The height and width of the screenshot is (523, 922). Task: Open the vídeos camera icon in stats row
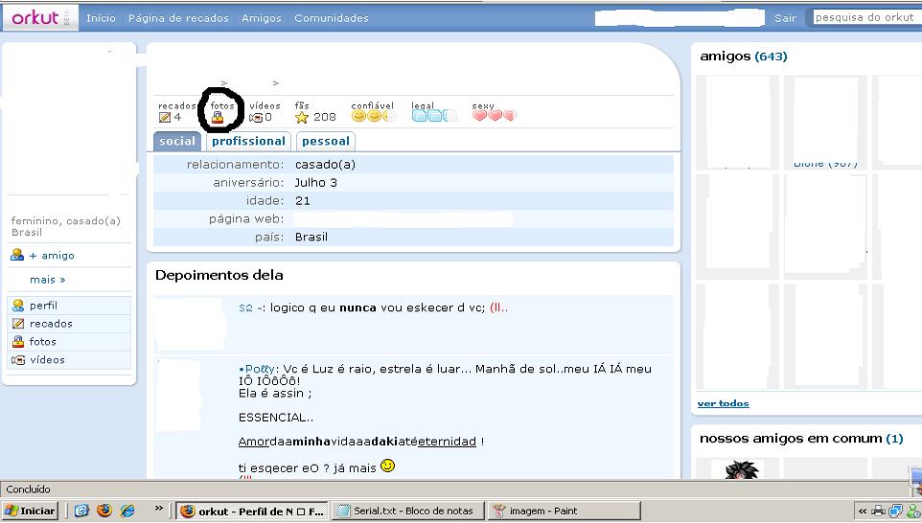(255, 118)
